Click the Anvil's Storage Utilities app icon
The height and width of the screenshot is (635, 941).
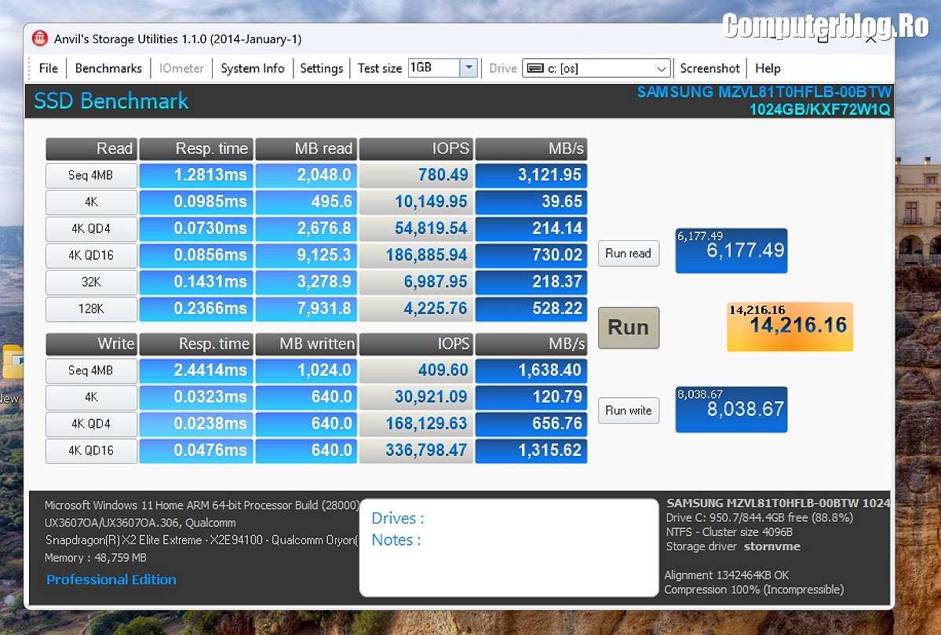click(39, 38)
